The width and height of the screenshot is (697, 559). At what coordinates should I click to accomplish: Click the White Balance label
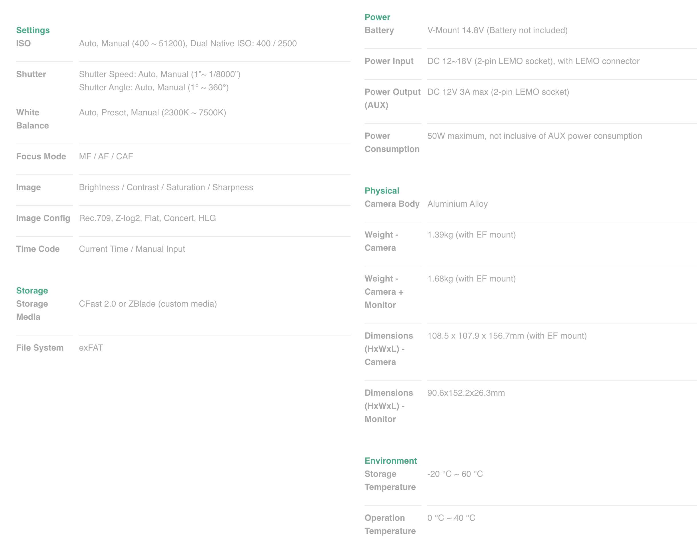coord(32,118)
